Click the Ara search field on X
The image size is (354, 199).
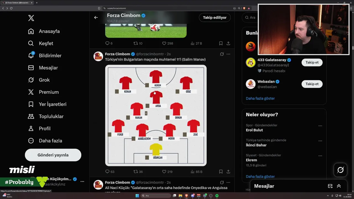(250, 17)
